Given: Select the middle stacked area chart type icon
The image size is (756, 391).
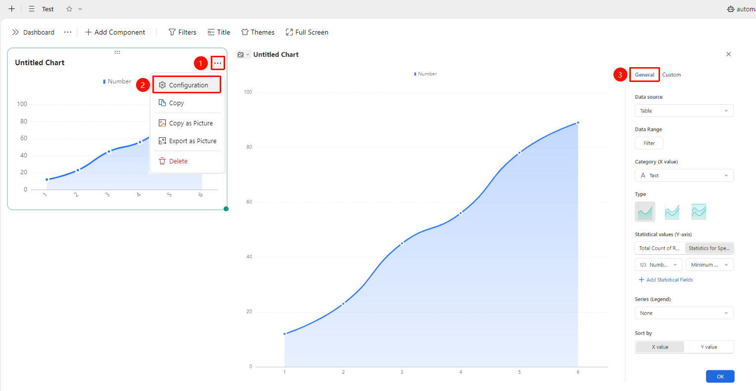Looking at the screenshot, I should coord(672,212).
